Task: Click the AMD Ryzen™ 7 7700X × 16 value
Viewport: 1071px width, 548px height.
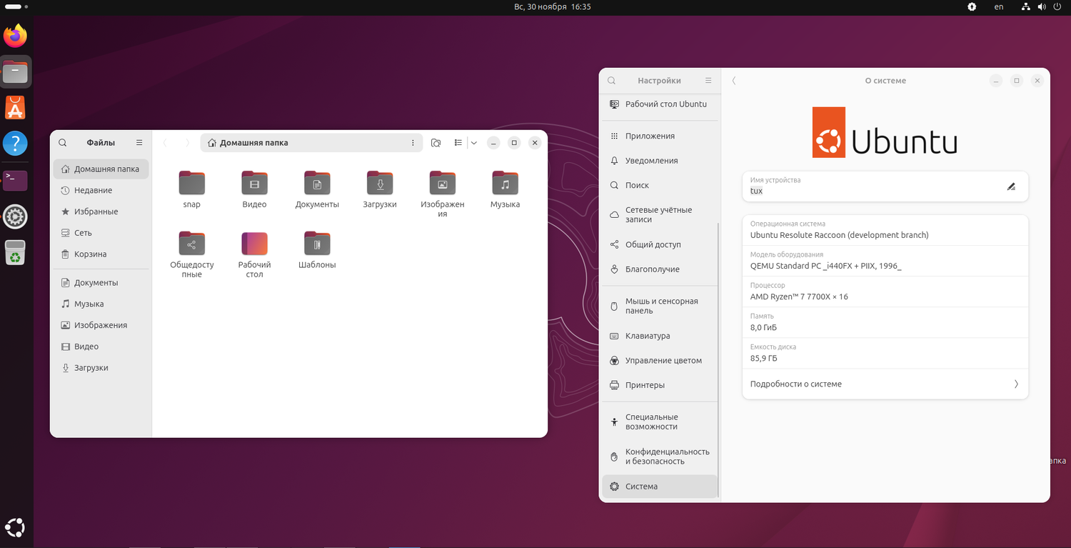Action: pyautogui.click(x=799, y=297)
